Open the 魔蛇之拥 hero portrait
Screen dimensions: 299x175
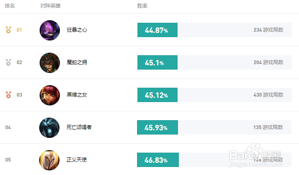coord(50,63)
